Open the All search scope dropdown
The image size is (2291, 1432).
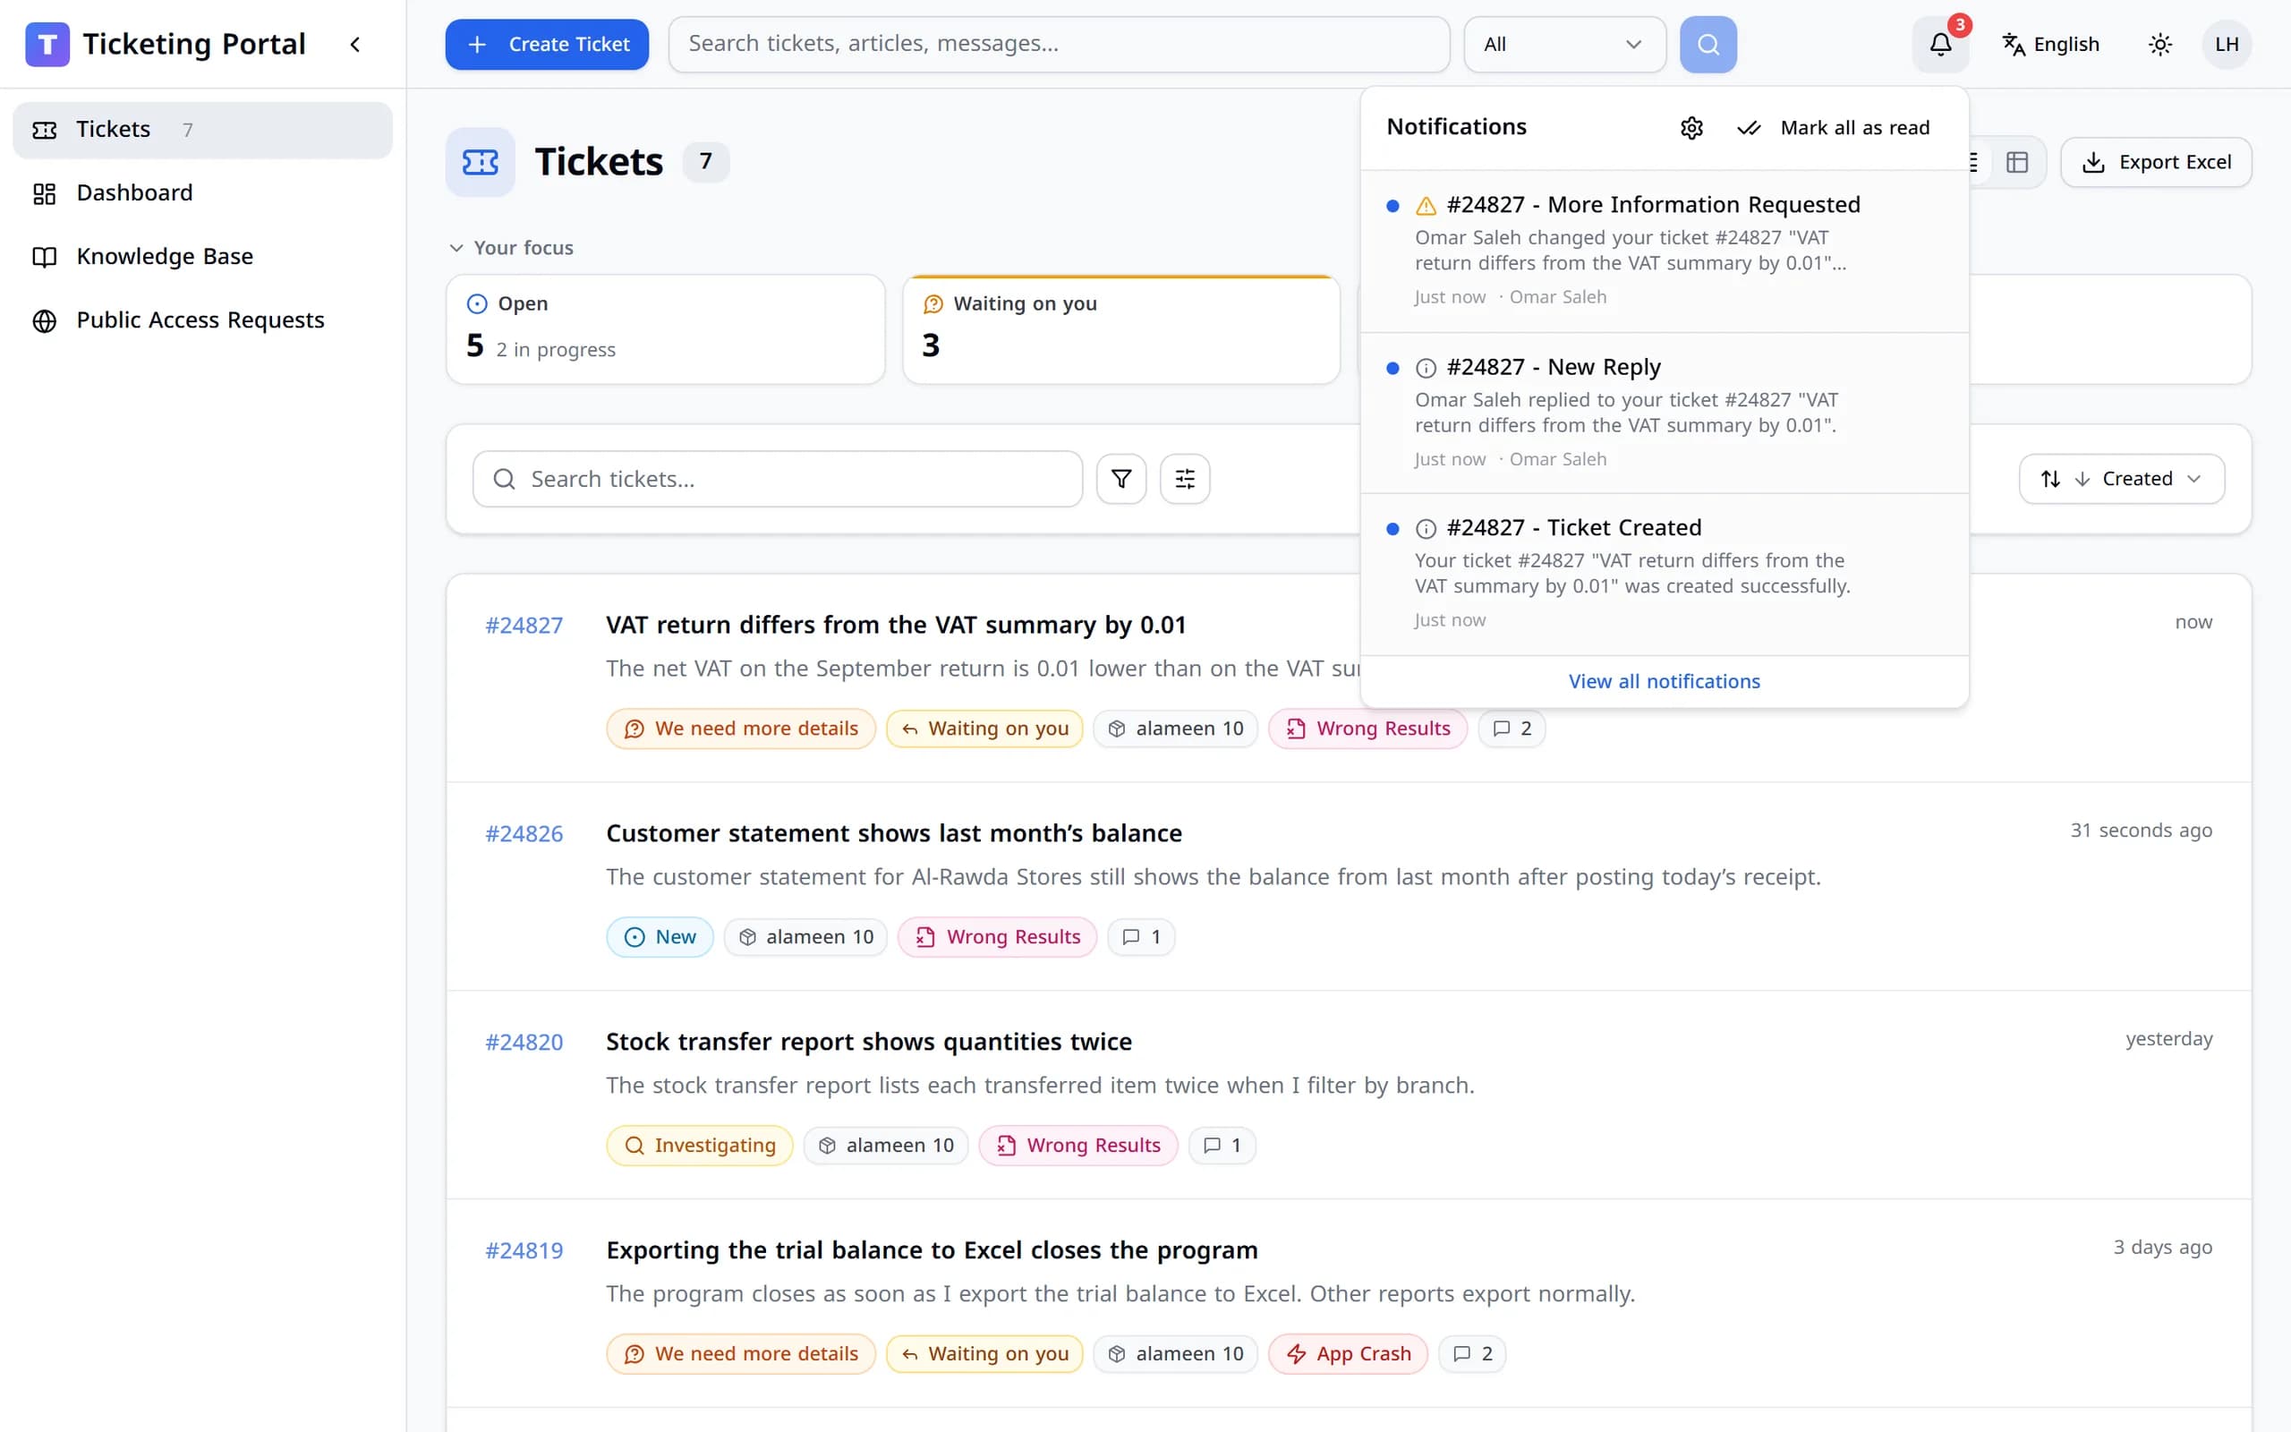tap(1564, 45)
